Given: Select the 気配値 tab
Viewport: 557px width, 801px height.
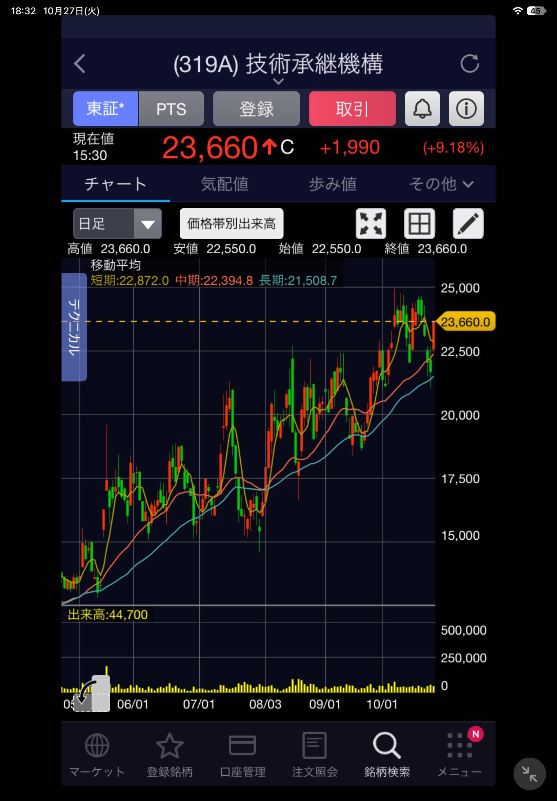Looking at the screenshot, I should pyautogui.click(x=224, y=184).
